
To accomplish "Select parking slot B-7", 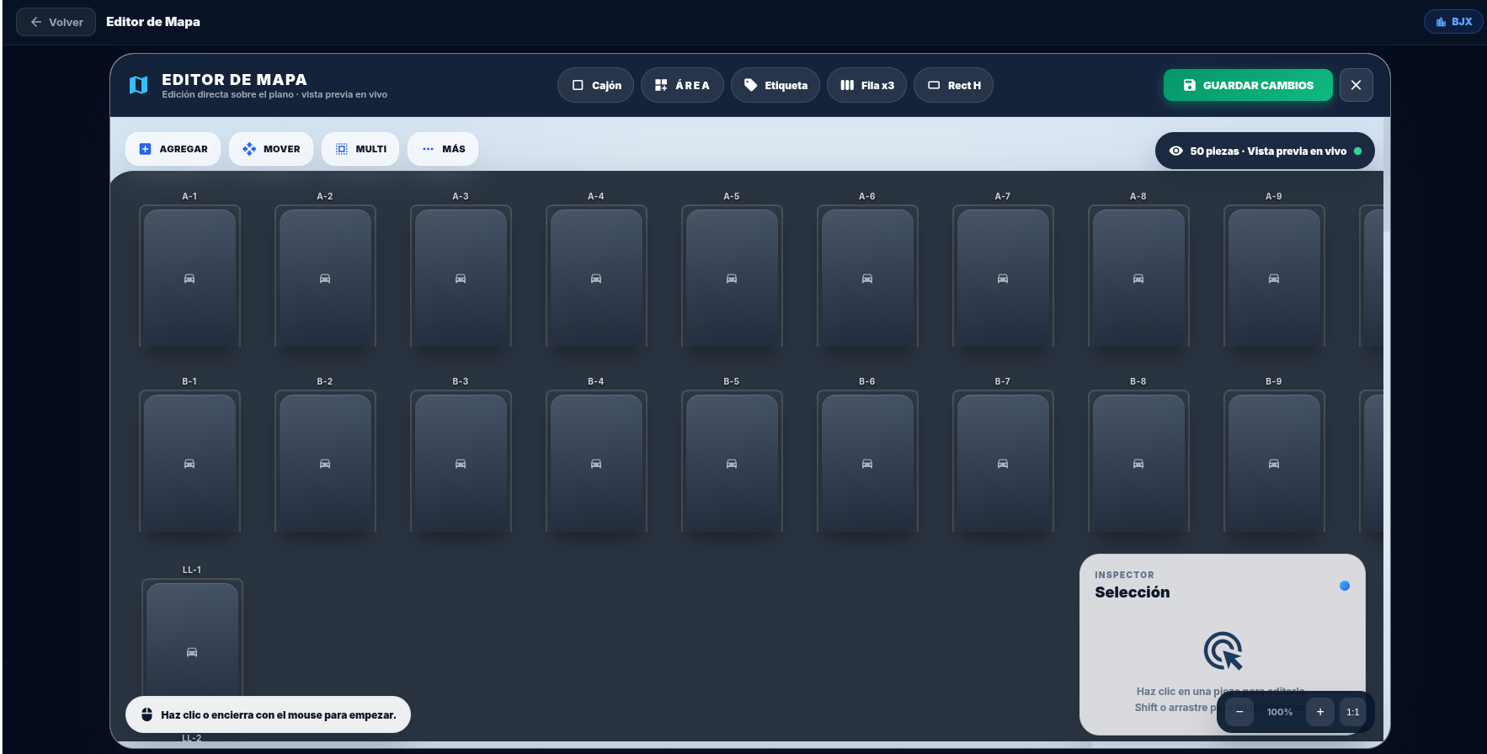I will tap(1003, 462).
